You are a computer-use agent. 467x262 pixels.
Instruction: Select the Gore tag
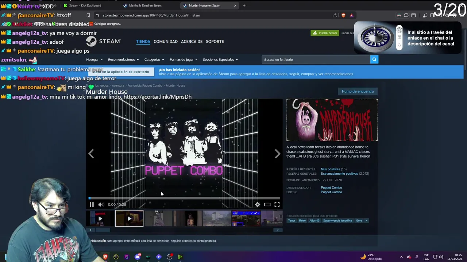359,221
